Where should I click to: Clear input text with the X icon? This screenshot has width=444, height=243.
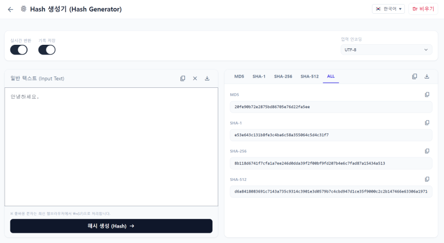(195, 79)
